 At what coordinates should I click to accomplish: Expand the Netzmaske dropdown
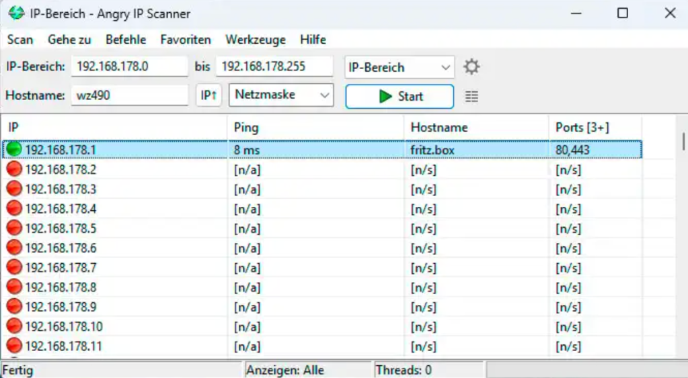(x=281, y=95)
